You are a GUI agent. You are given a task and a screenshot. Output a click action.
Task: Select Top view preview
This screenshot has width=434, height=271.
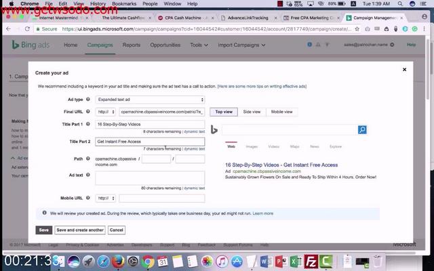click(224, 112)
